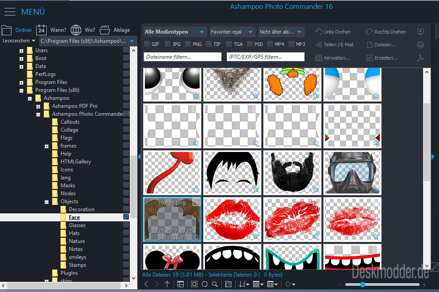
Task: Select the smileys folder
Action: 77,257
